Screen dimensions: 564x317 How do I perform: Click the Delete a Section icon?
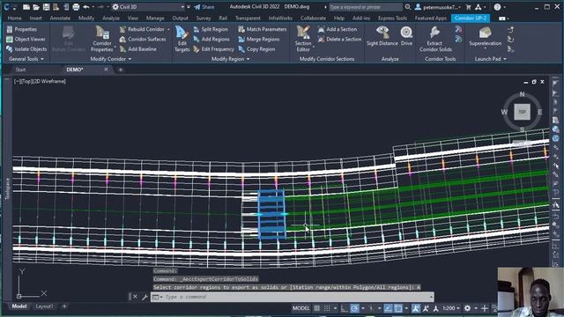pyautogui.click(x=321, y=39)
